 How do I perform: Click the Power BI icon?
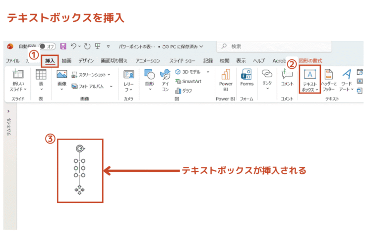coord(226,74)
